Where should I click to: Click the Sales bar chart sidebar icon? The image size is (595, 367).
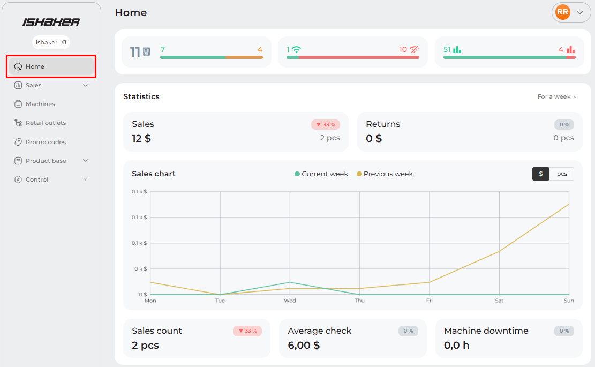coord(18,86)
